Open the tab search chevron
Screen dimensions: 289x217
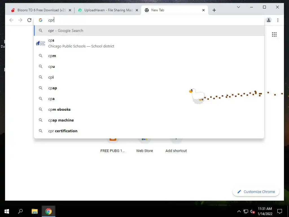(x=238, y=7)
